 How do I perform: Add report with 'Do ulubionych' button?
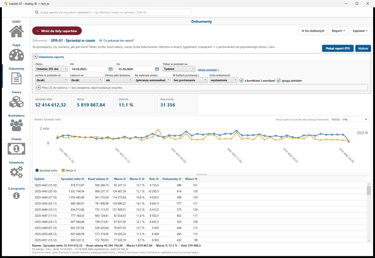313,31
